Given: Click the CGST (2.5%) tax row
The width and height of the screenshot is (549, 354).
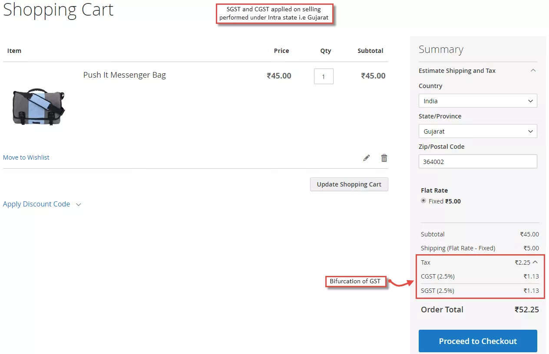Looking at the screenshot, I should pos(480,276).
